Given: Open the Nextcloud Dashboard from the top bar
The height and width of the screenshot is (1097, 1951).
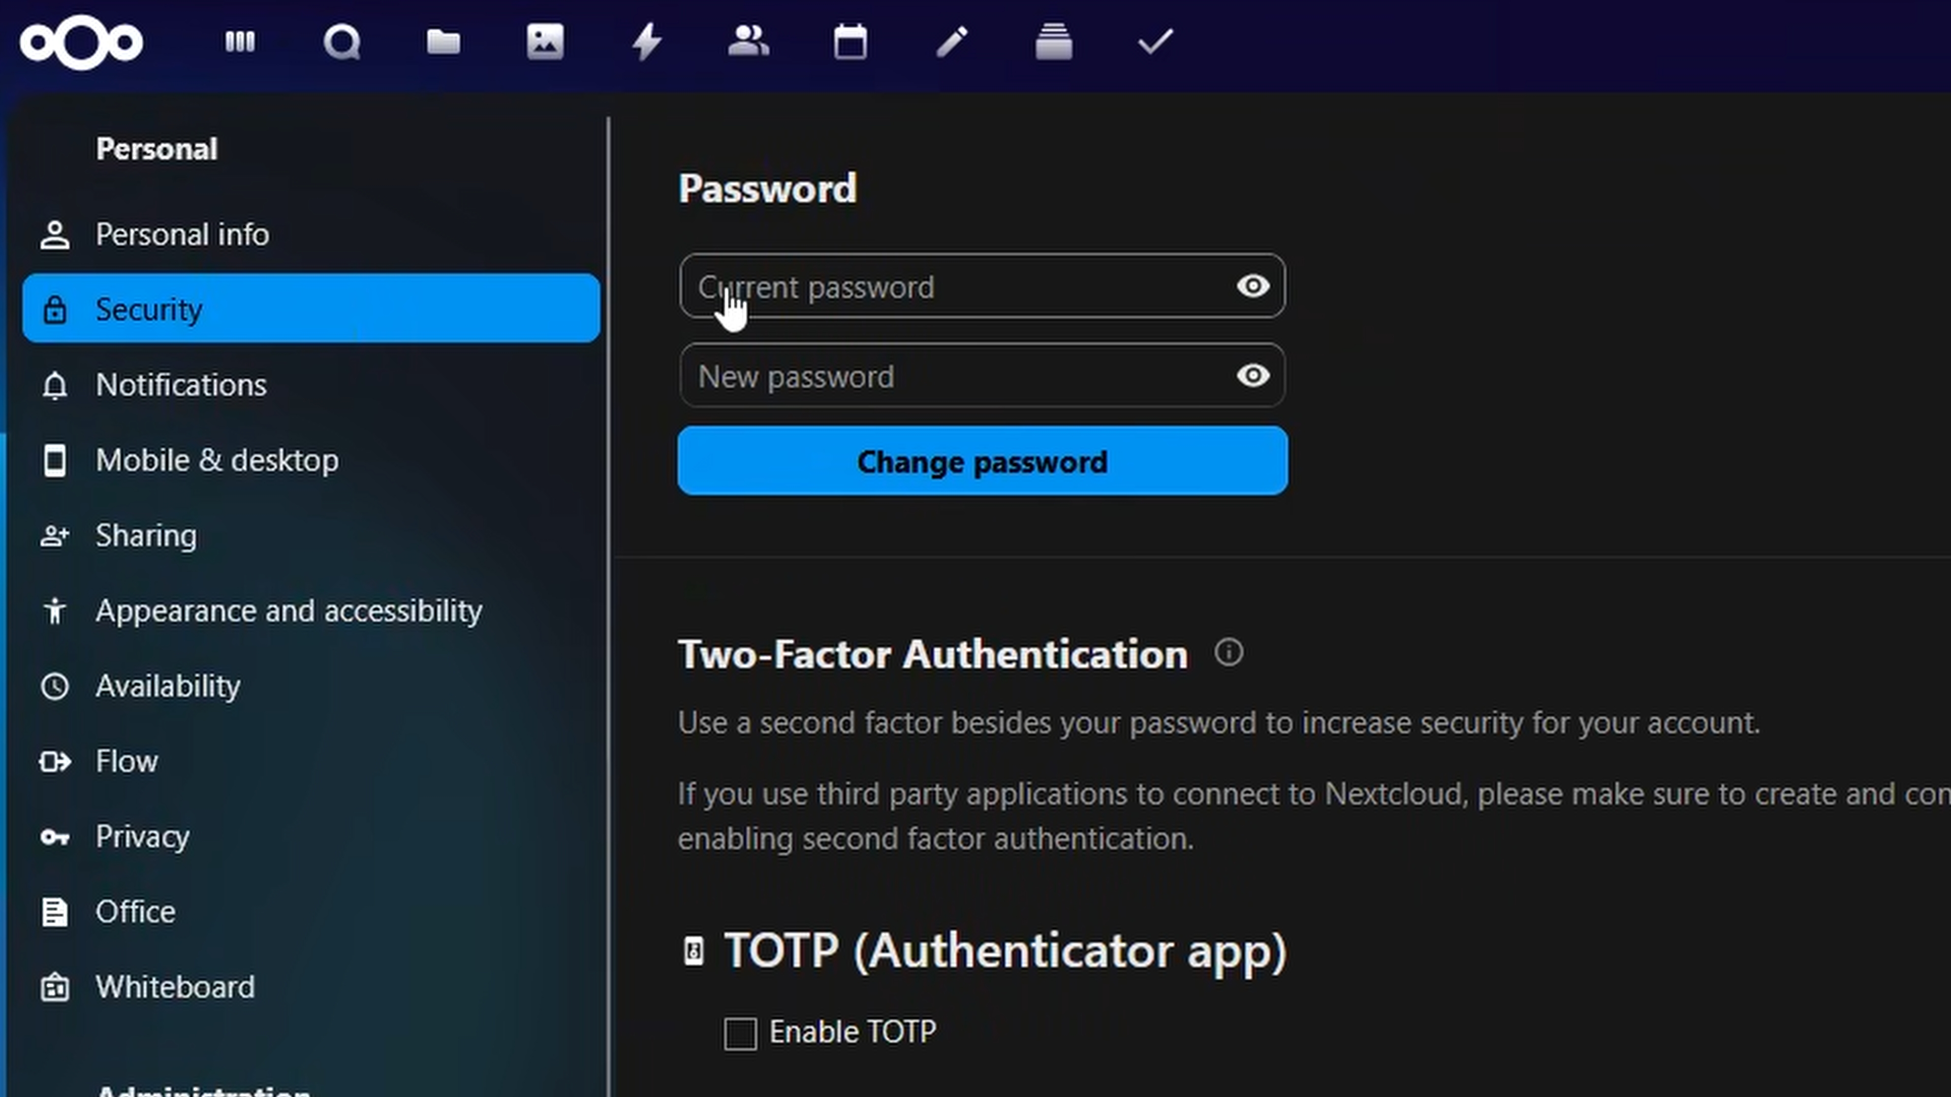Looking at the screenshot, I should point(239,42).
